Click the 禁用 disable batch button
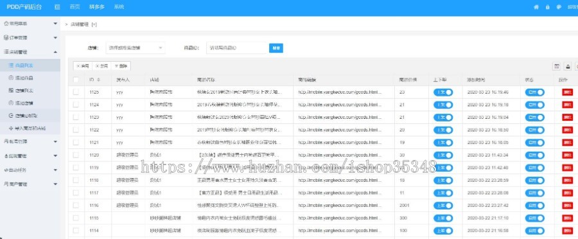 pyautogui.click(x=101, y=66)
